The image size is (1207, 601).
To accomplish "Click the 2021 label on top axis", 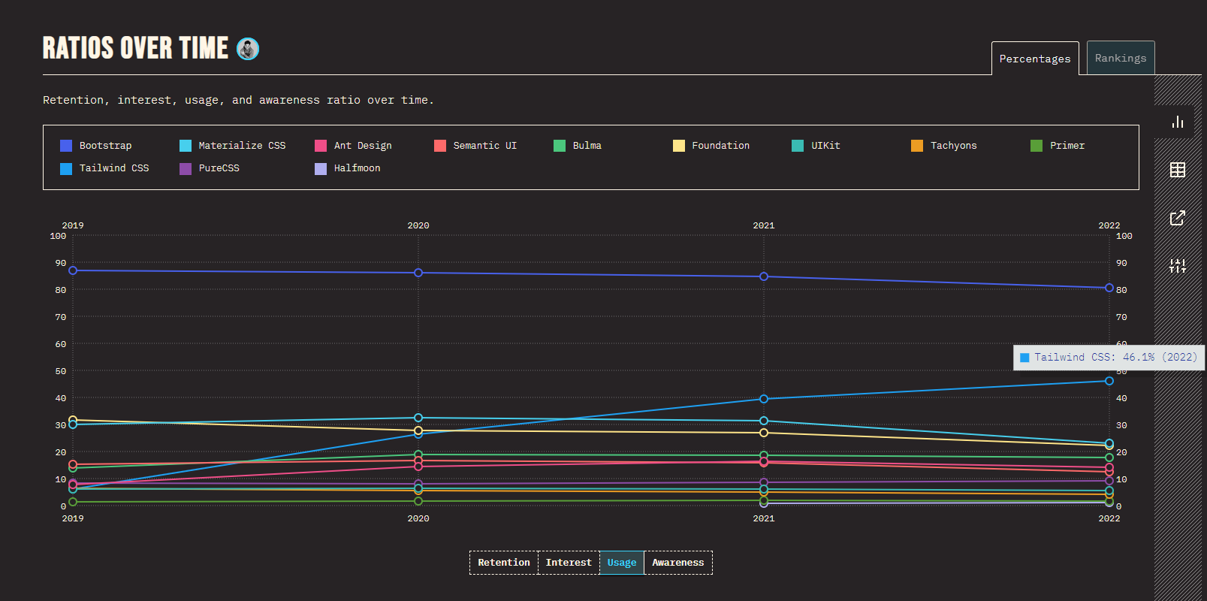I will (764, 225).
